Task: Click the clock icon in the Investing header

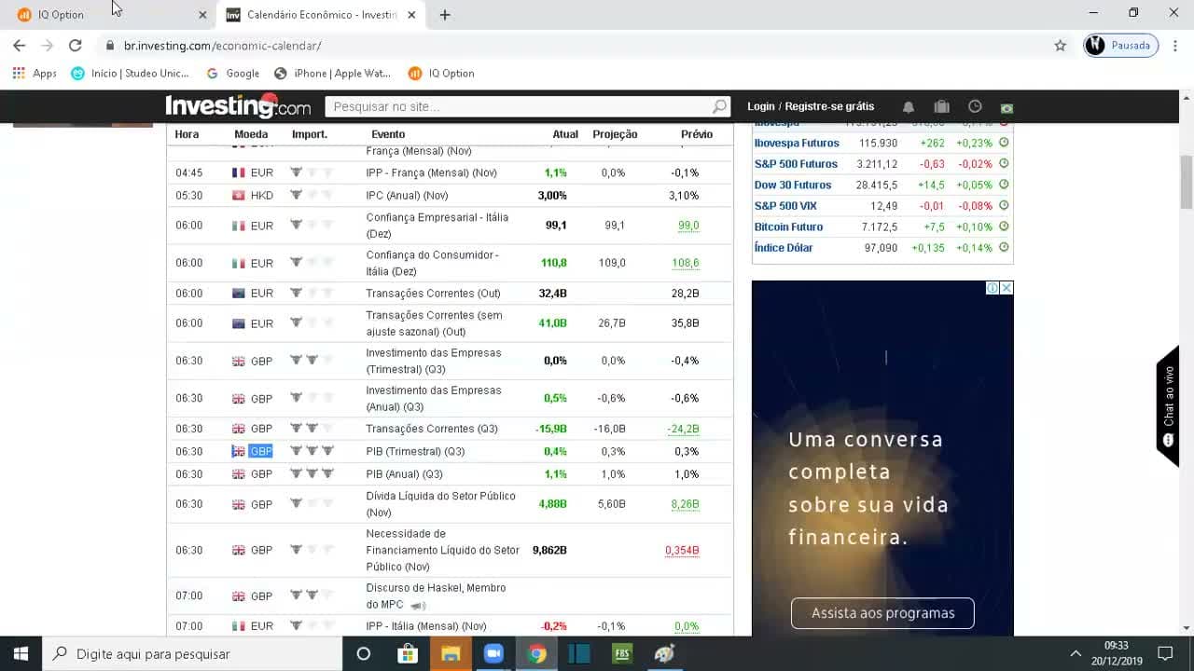Action: click(x=975, y=107)
